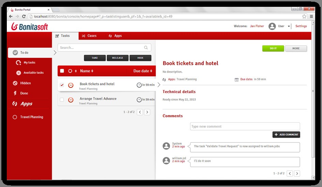The image size is (322, 187).
Task: Check the Arrange Travel Advance checkbox
Action: coord(62,100)
